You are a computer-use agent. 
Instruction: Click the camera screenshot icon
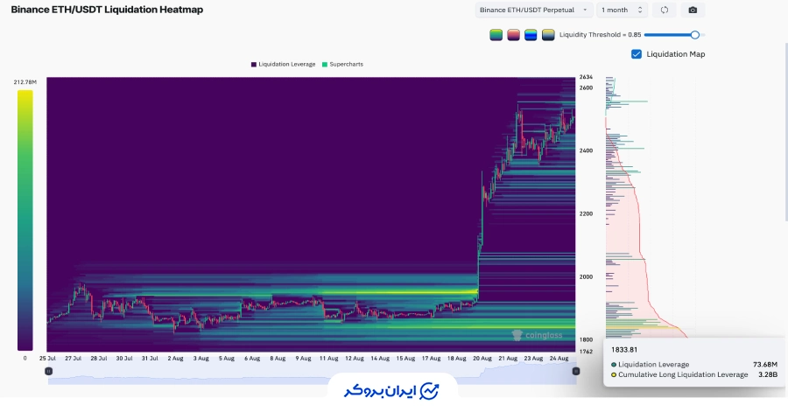click(693, 10)
